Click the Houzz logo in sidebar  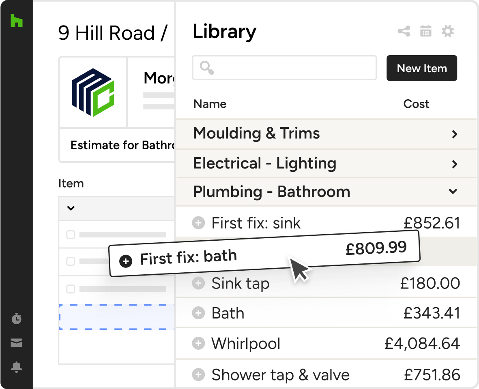(16, 21)
